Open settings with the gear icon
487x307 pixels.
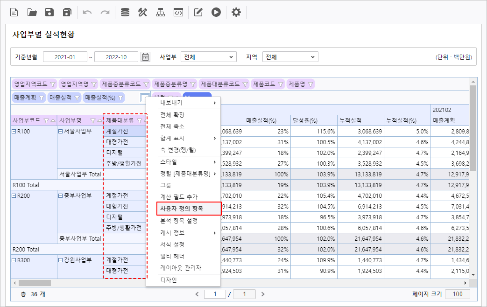pos(236,13)
